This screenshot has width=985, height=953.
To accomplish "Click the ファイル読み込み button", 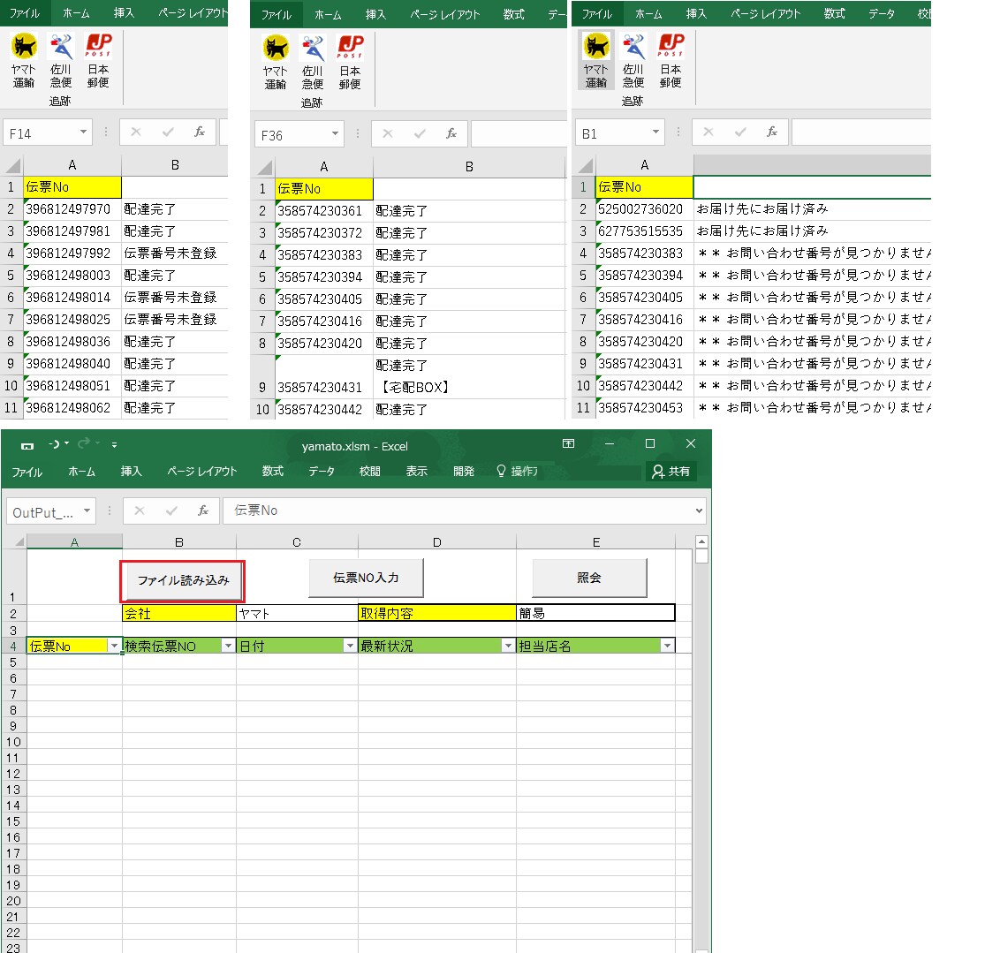I will point(183,581).
